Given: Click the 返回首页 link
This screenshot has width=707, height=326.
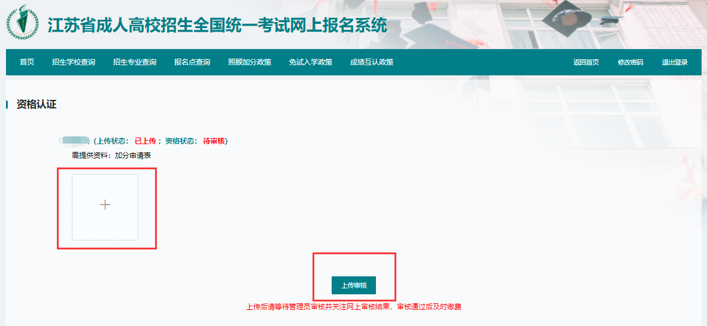Looking at the screenshot, I should (x=586, y=62).
